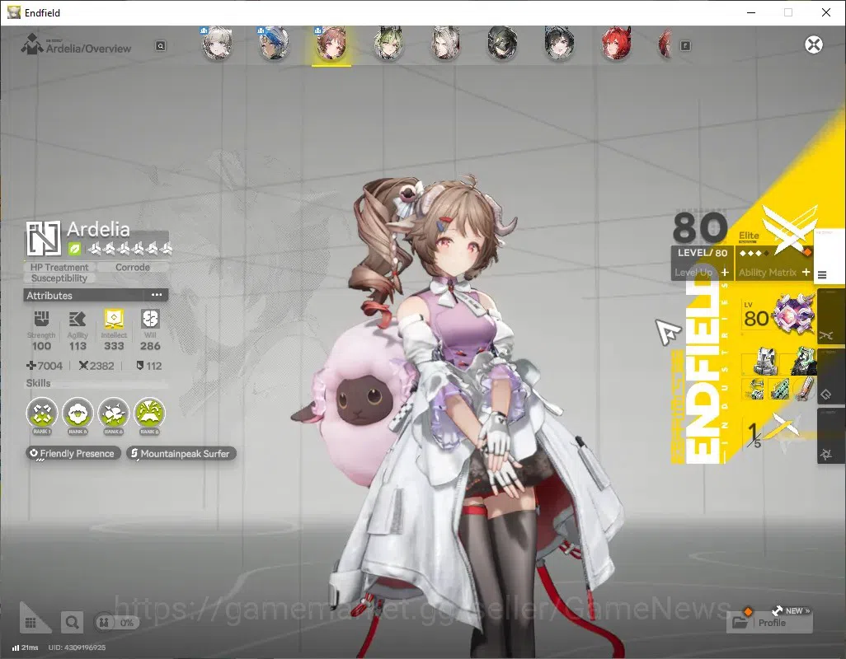846x659 pixels.
Task: Click the attack value 2382
Action: pyautogui.click(x=96, y=366)
